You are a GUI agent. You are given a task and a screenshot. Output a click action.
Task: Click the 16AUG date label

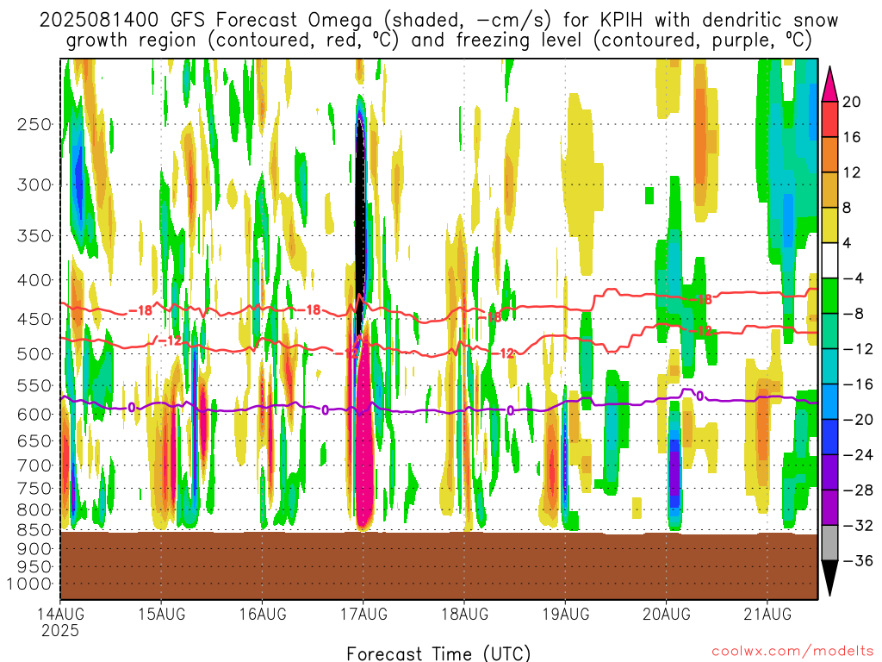pyautogui.click(x=263, y=614)
